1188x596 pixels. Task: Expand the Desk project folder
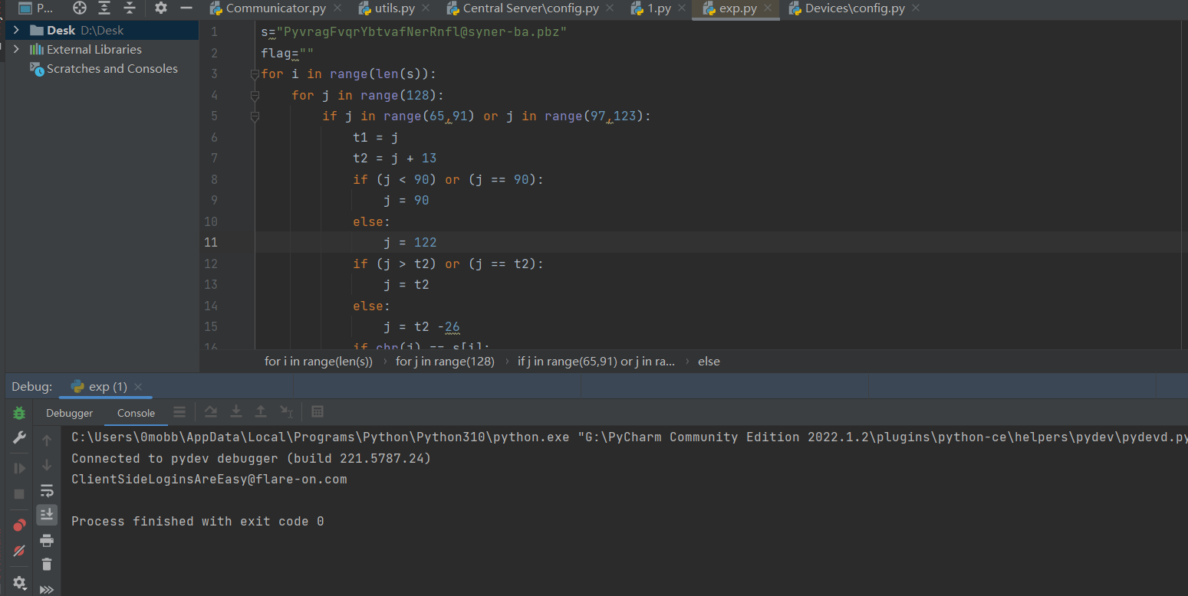click(x=16, y=31)
